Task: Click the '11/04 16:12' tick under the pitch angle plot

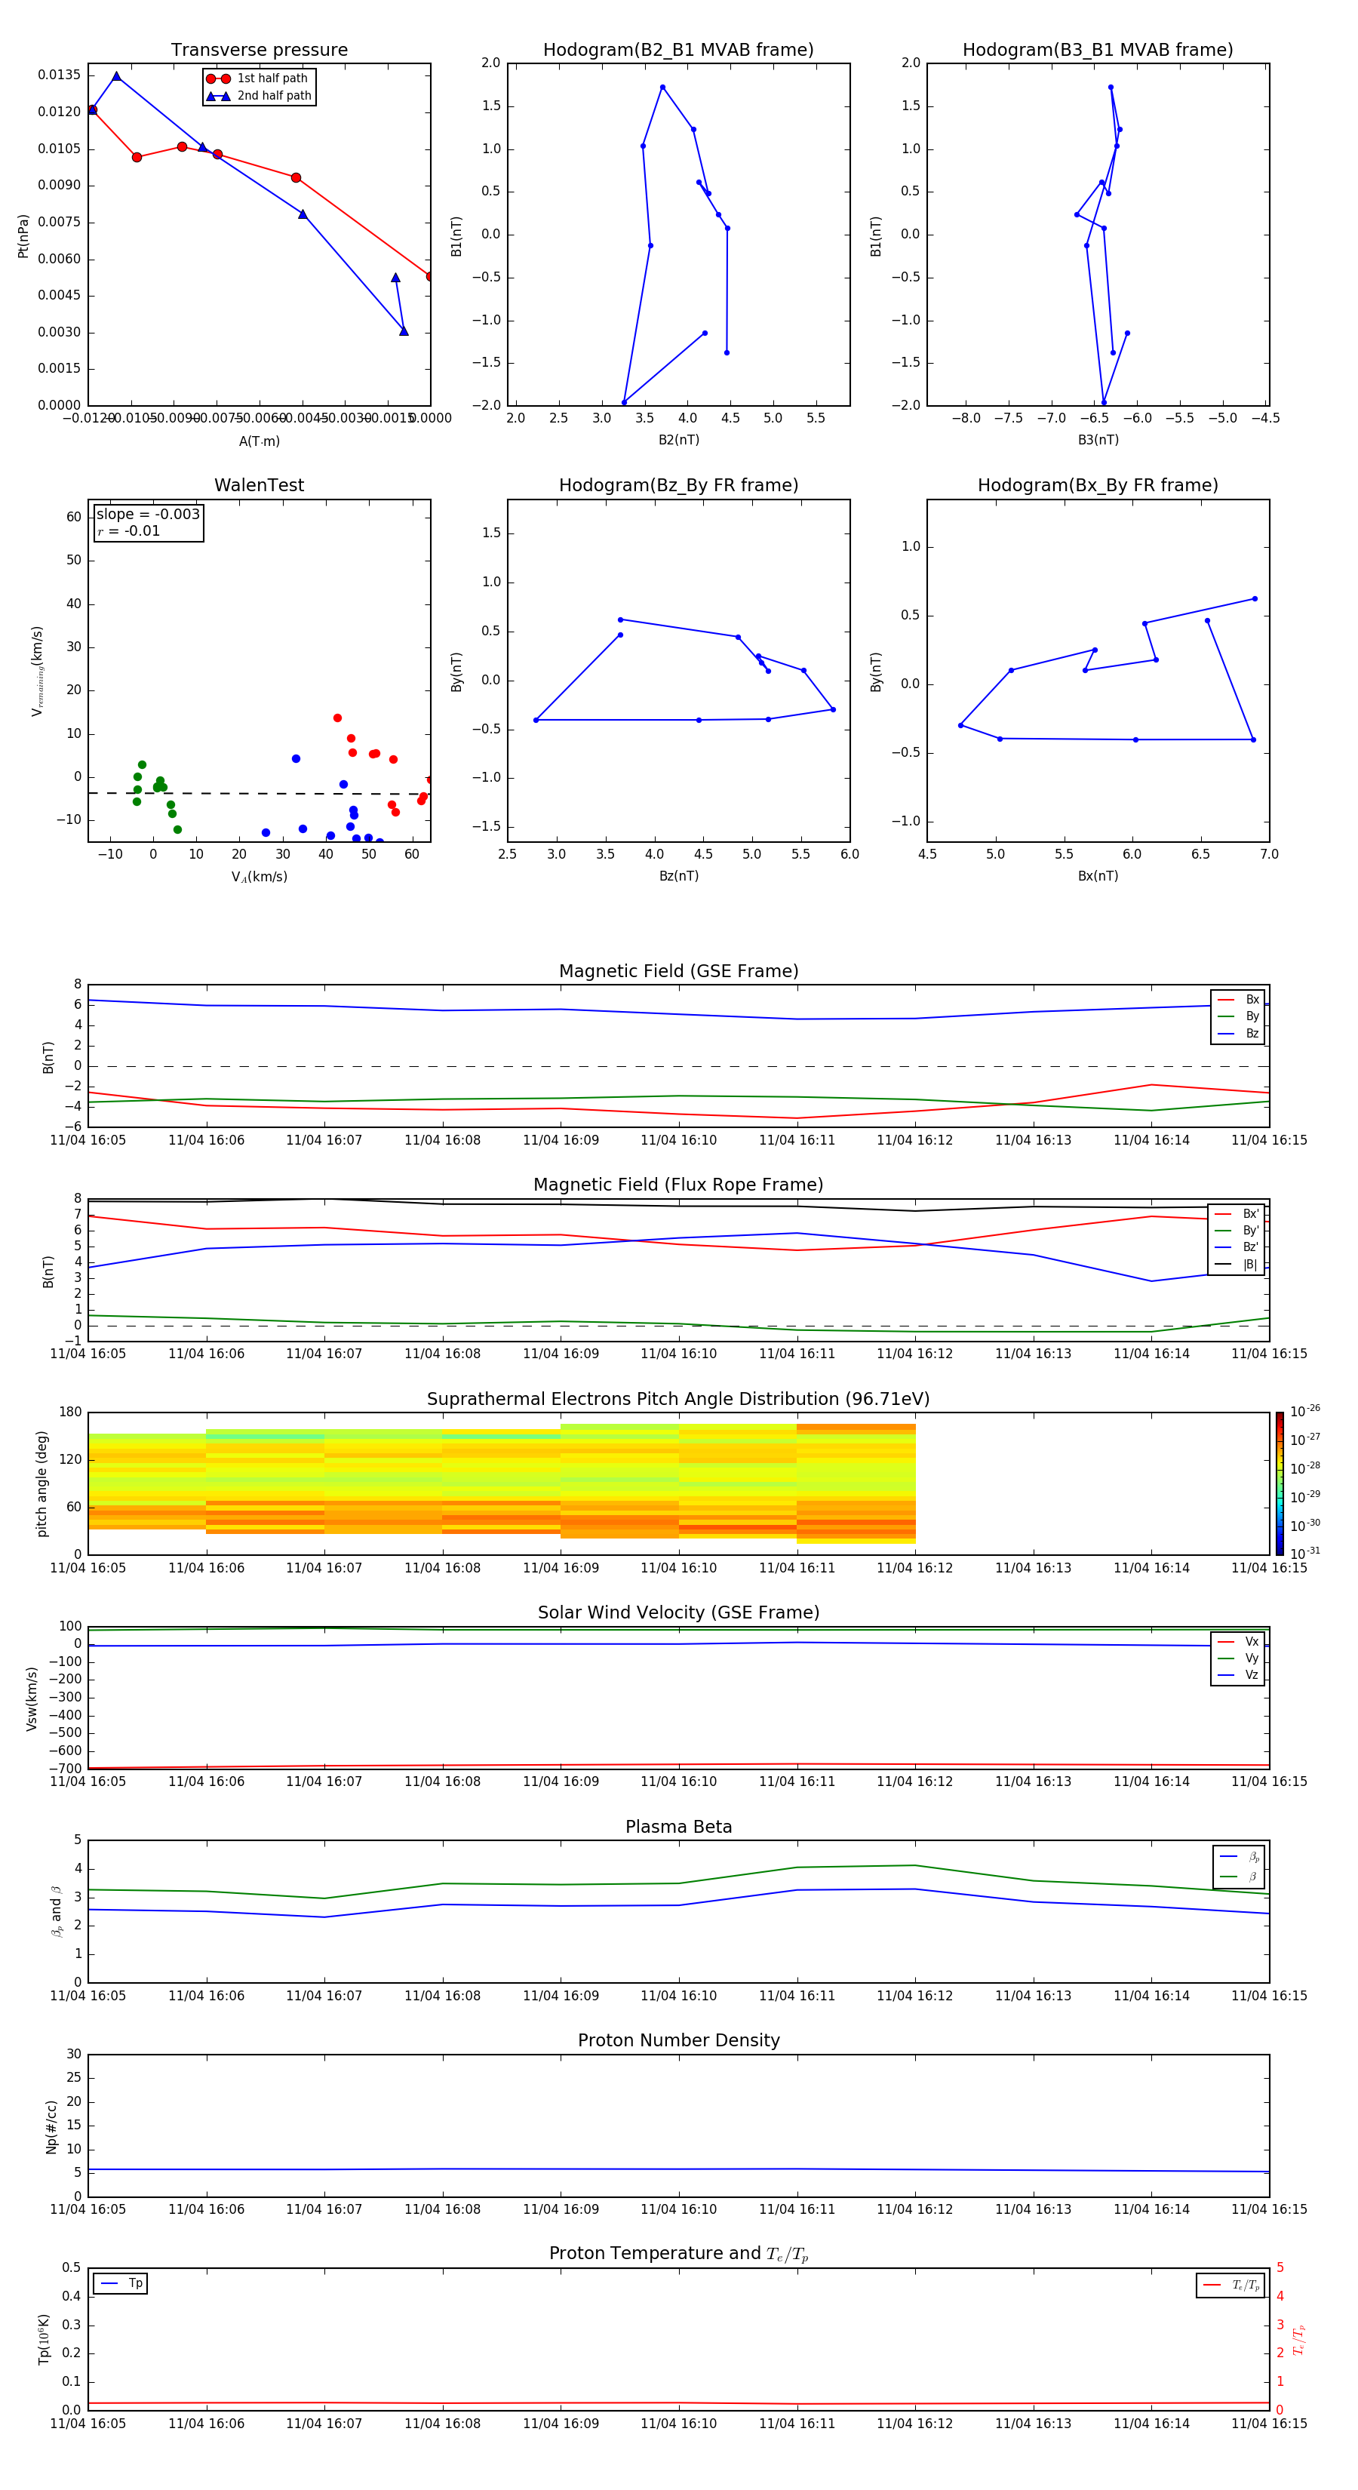Action: tap(914, 1568)
